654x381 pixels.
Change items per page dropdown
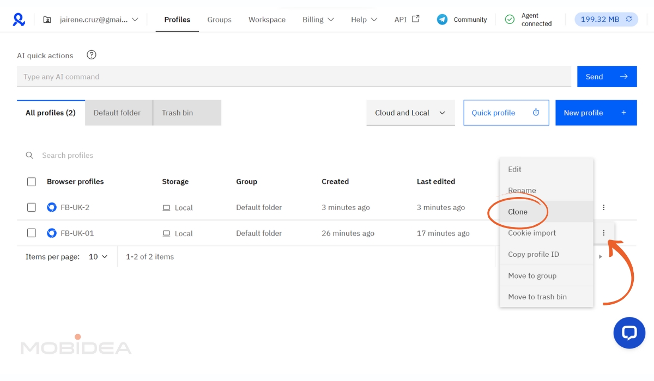(98, 257)
